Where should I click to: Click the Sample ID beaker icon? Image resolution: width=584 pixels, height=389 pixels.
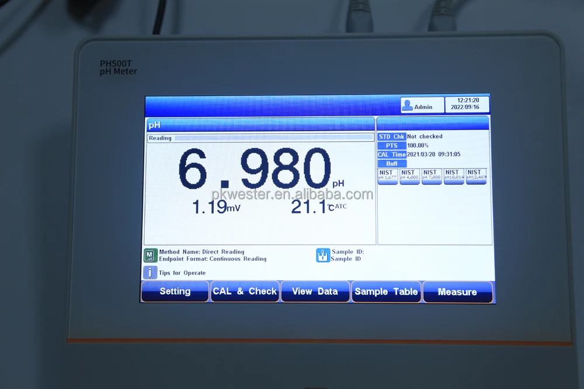(x=322, y=255)
